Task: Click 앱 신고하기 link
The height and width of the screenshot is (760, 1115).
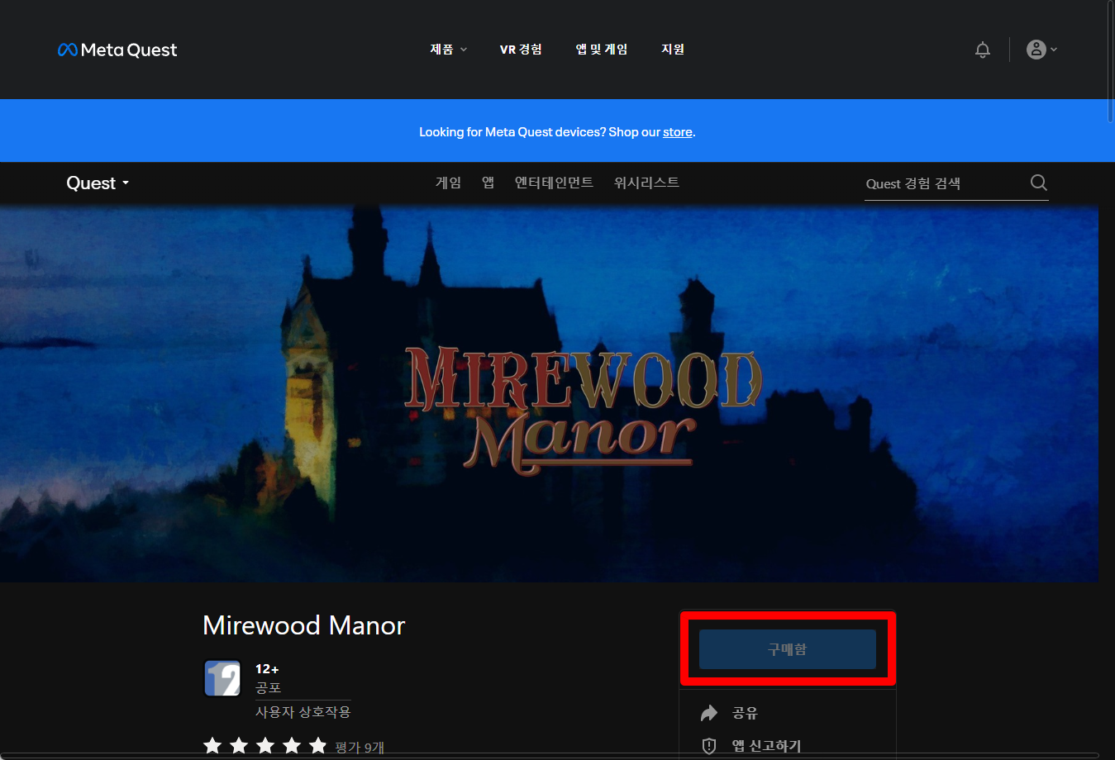Action: pos(766,746)
